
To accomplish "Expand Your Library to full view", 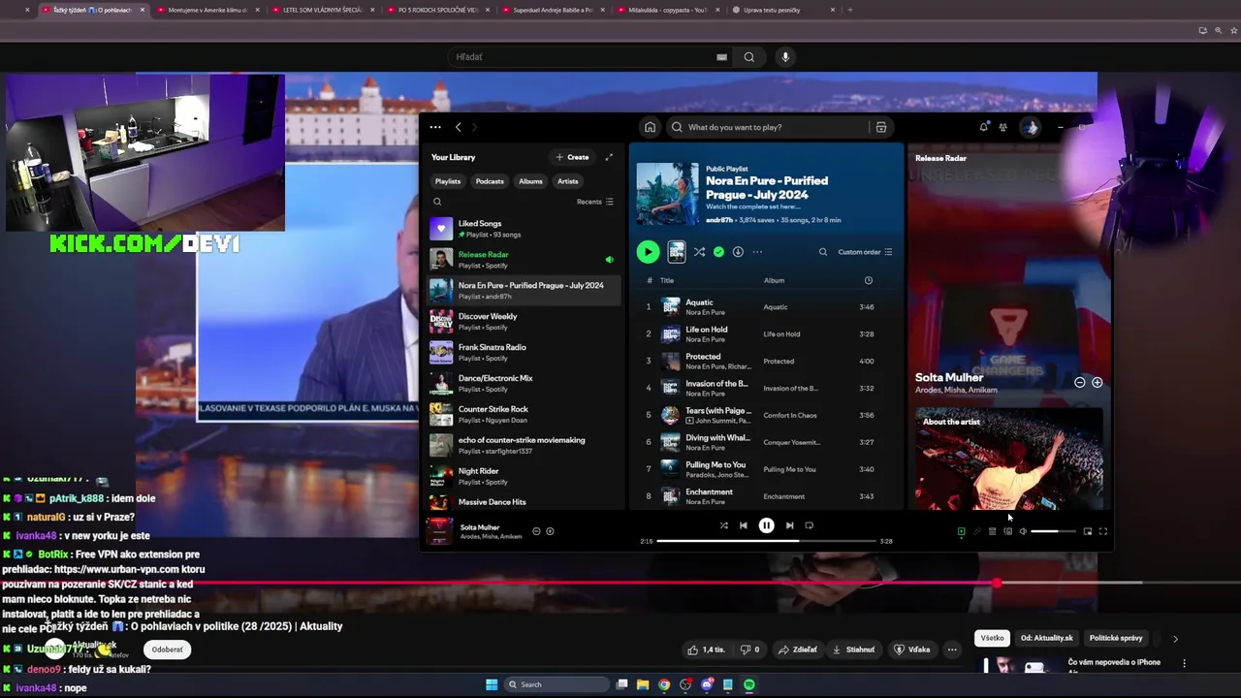I will click(x=609, y=157).
